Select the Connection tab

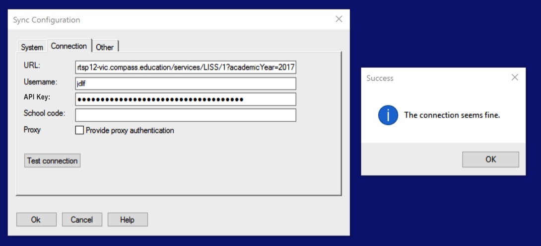pyautogui.click(x=69, y=46)
